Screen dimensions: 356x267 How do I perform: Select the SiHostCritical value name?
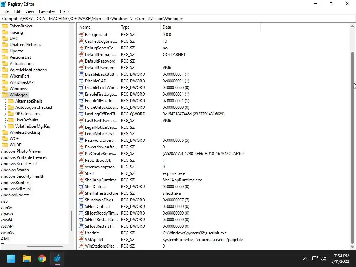[x=97, y=207]
